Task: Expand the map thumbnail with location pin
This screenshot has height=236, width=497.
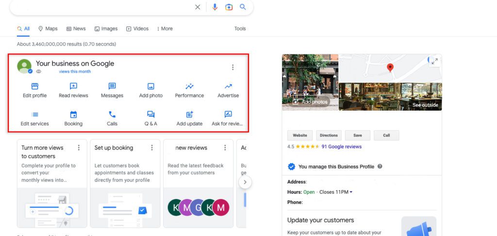Action: [x=434, y=61]
